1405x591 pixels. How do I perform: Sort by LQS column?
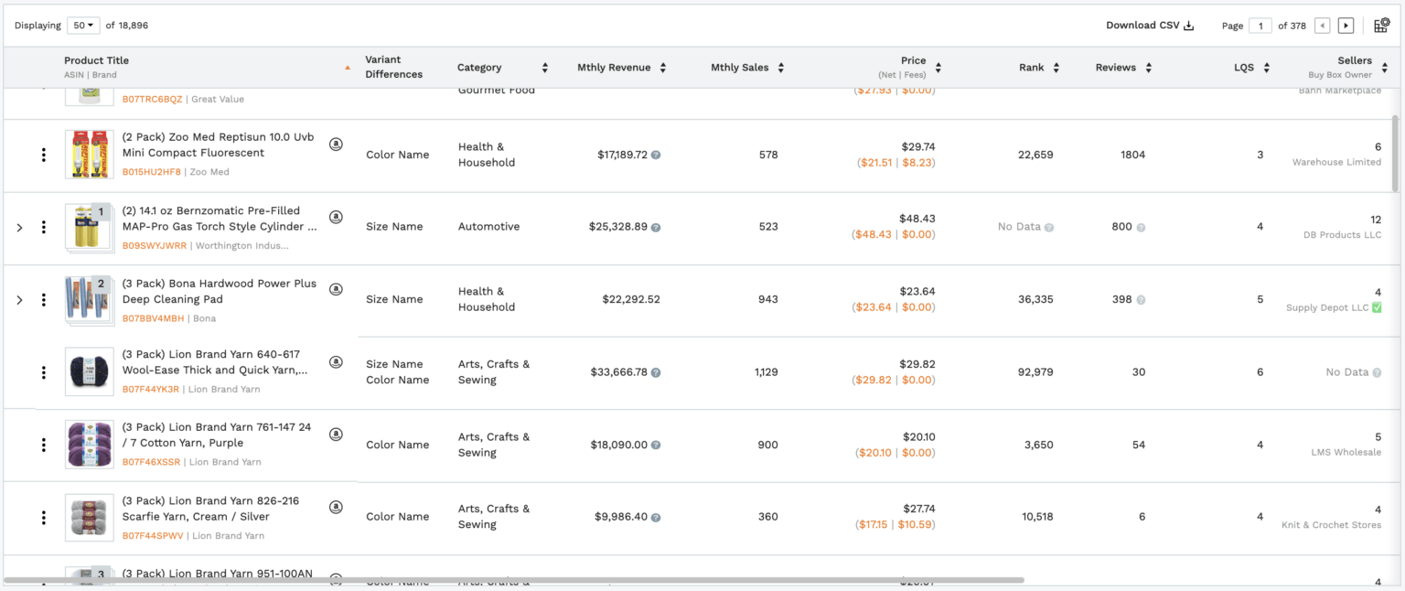click(x=1266, y=68)
